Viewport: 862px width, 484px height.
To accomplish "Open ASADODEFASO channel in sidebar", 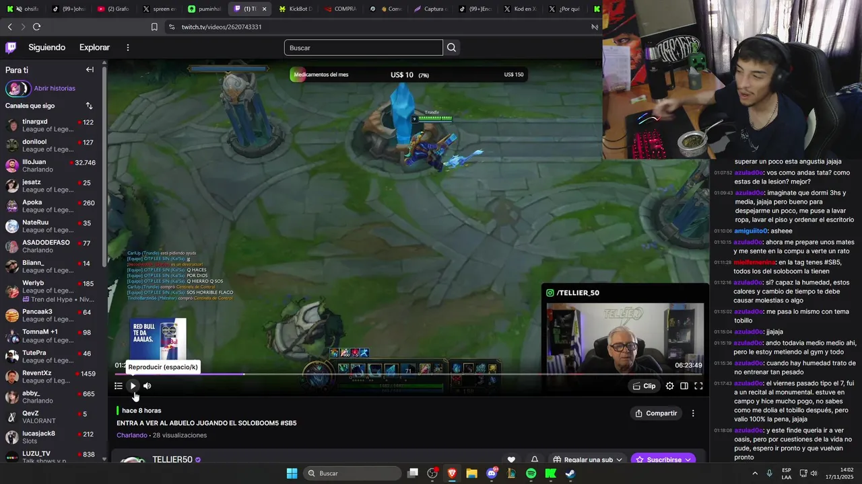I will point(51,247).
